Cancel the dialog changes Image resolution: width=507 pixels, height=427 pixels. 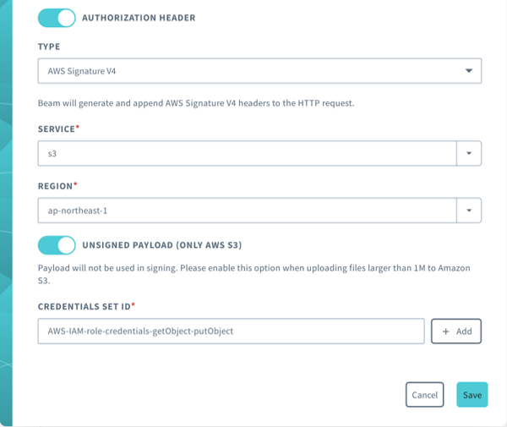click(x=424, y=395)
